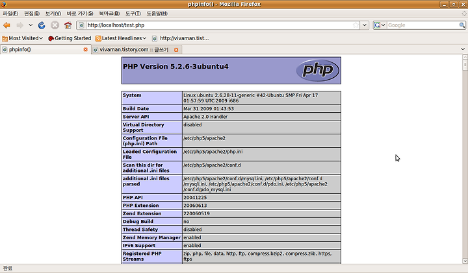Open the address bar history dropdown
This screenshot has width=468, height=273.
tap(365, 25)
